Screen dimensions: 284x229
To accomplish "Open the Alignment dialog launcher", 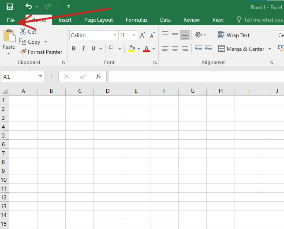I will 271,63.
